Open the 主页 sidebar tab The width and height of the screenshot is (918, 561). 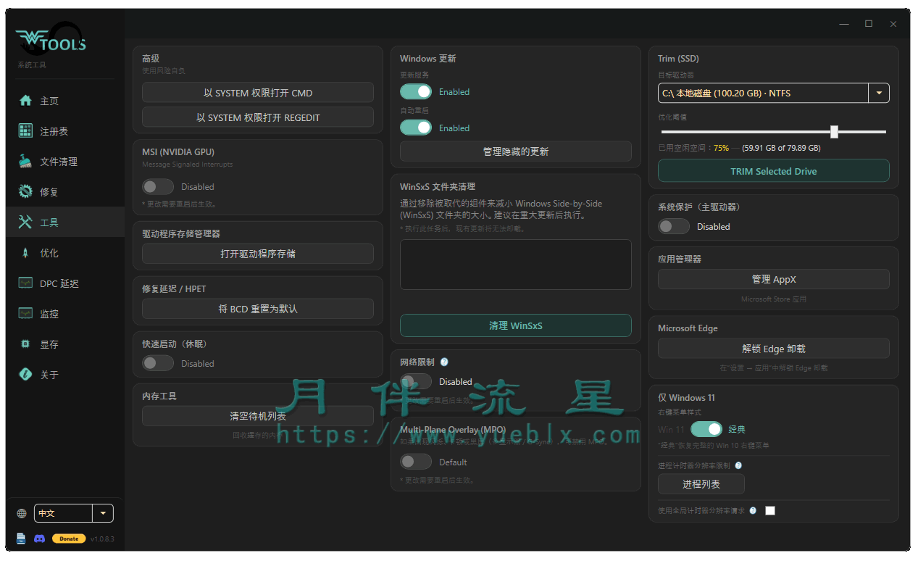65,101
